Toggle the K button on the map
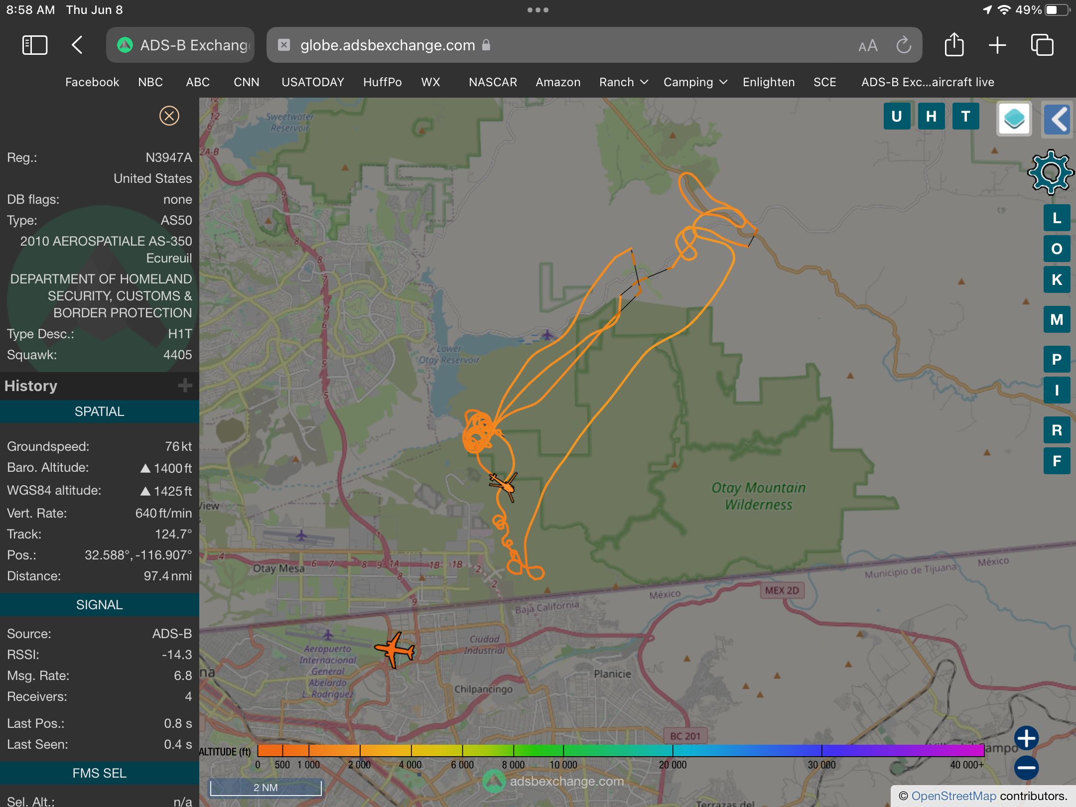Image resolution: width=1076 pixels, height=807 pixels. pyautogui.click(x=1057, y=279)
